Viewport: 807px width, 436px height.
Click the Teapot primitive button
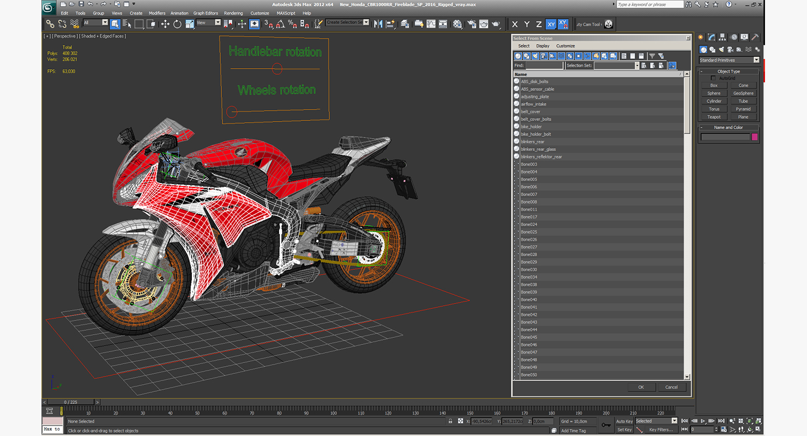[x=714, y=117]
